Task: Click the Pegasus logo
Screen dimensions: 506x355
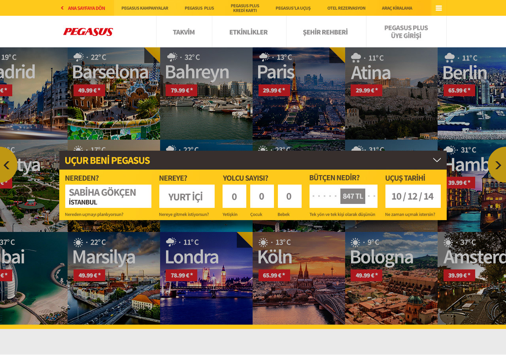Action: click(x=88, y=32)
